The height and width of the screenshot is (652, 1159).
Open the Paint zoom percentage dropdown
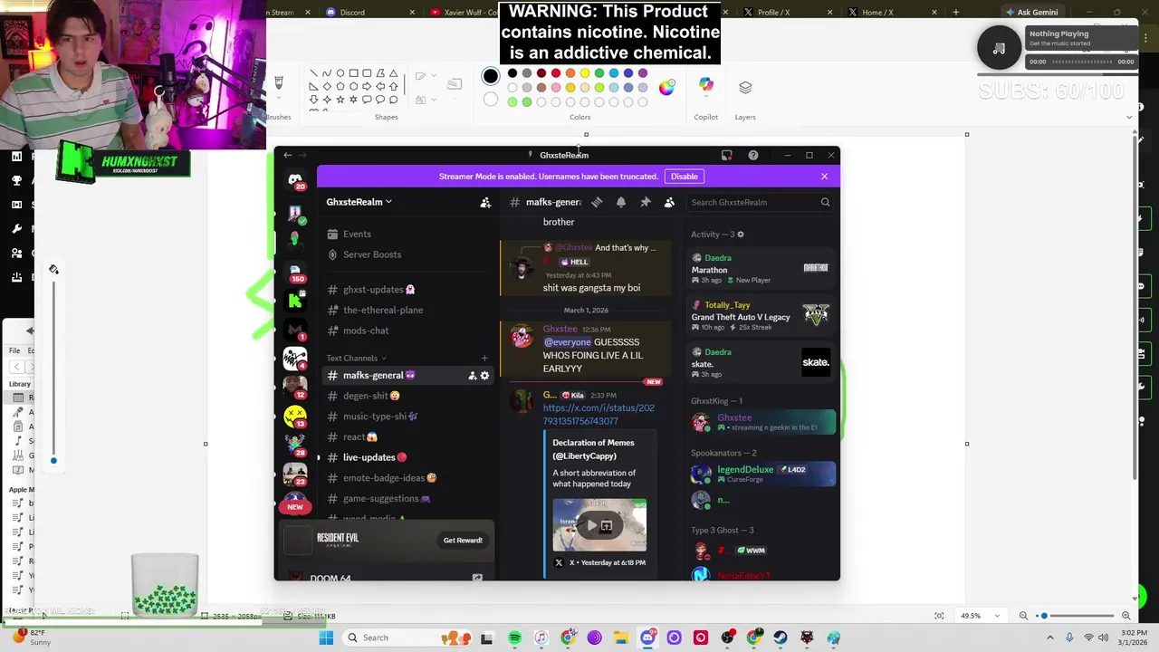(x=997, y=616)
